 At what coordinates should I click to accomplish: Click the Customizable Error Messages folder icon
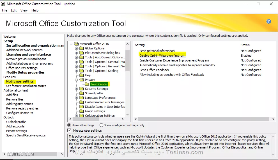82,102
